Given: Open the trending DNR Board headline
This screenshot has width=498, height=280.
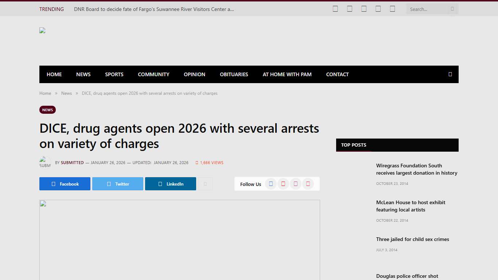Looking at the screenshot, I should coord(153,9).
